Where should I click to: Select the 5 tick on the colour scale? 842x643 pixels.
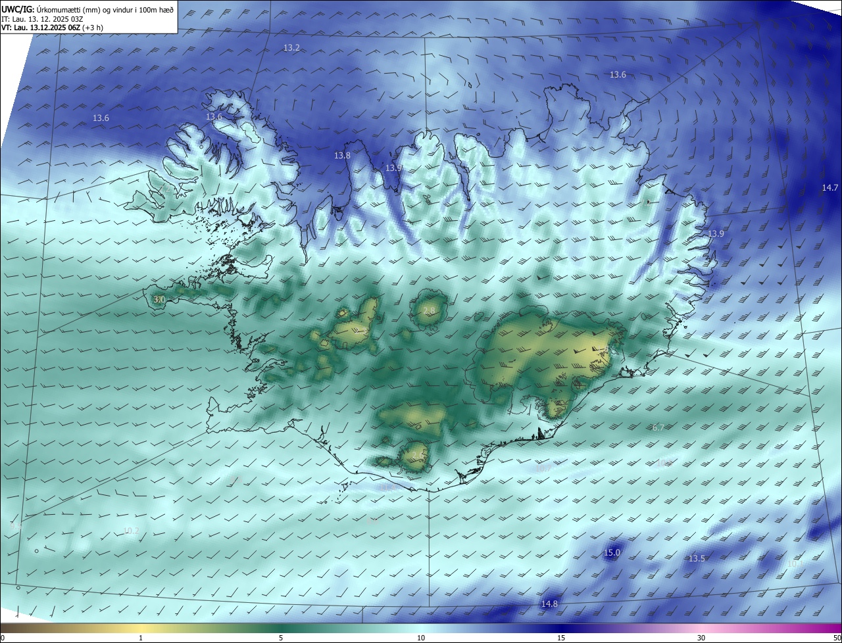tap(281, 638)
